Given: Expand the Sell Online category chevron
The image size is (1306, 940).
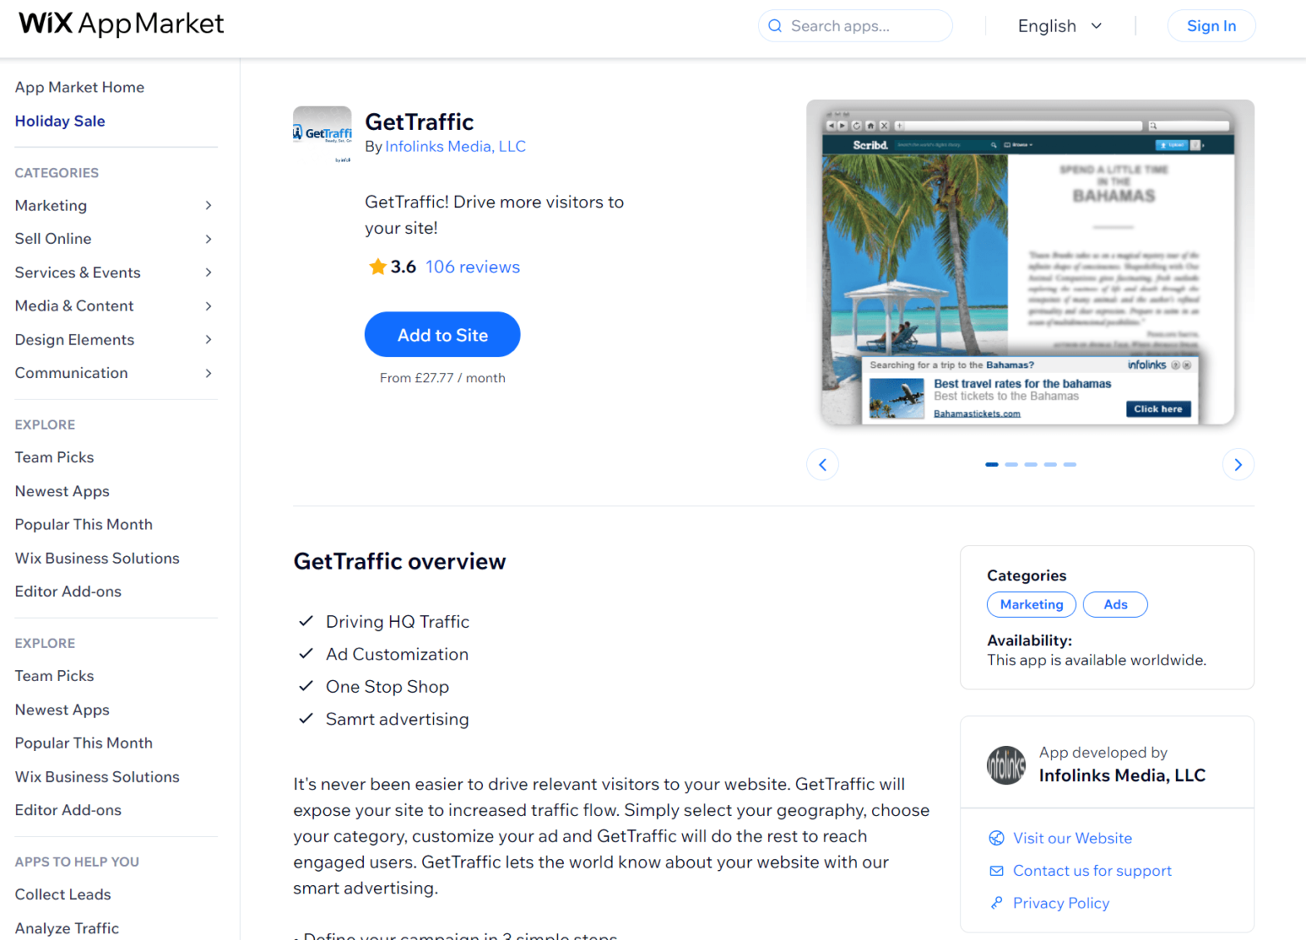Looking at the screenshot, I should click(208, 239).
